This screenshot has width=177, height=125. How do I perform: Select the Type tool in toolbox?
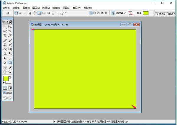coord(10,58)
